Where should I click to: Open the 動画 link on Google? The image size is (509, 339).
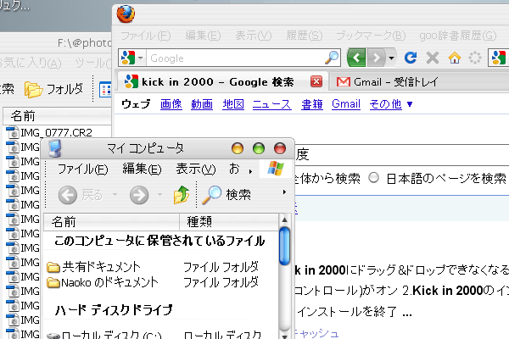[202, 104]
